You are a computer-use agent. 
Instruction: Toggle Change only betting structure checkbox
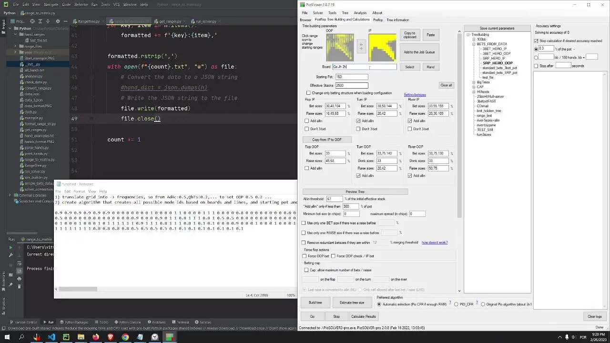coord(308,93)
